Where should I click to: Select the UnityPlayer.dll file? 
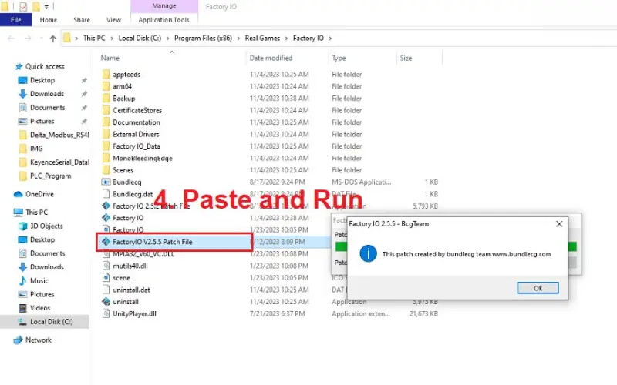click(x=134, y=314)
